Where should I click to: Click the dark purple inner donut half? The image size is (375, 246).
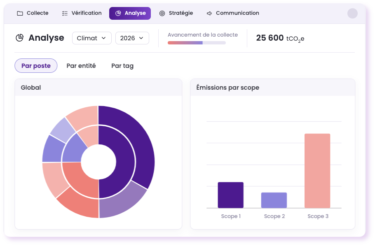pos(124,162)
